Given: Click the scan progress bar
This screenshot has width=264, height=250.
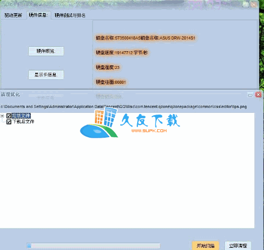Looking at the screenshot, I should pyautogui.click(x=93, y=246).
